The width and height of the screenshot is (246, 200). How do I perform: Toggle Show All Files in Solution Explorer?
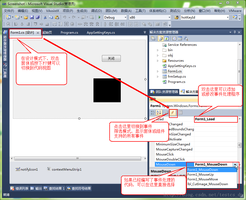[x=161, y=38]
